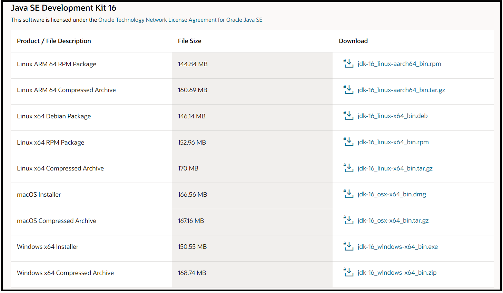This screenshot has width=503, height=293.
Task: Click download icon beside jdk-16_linux-x64_bin.rpm
Action: (348, 142)
